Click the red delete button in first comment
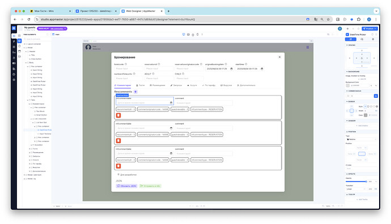 [118, 115]
